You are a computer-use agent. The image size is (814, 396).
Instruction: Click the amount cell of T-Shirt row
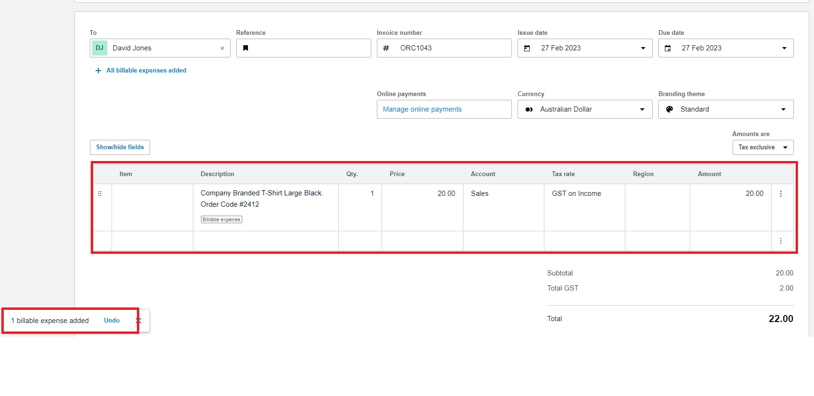[x=731, y=207]
